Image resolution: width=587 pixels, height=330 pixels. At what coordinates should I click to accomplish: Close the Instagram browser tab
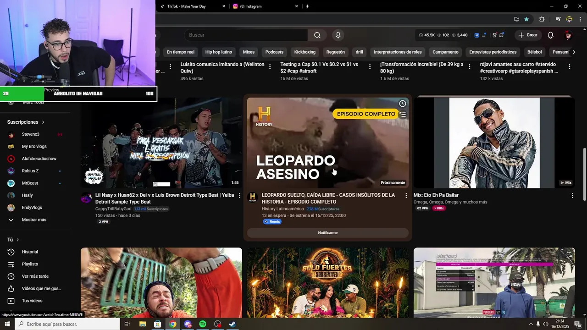(x=296, y=6)
